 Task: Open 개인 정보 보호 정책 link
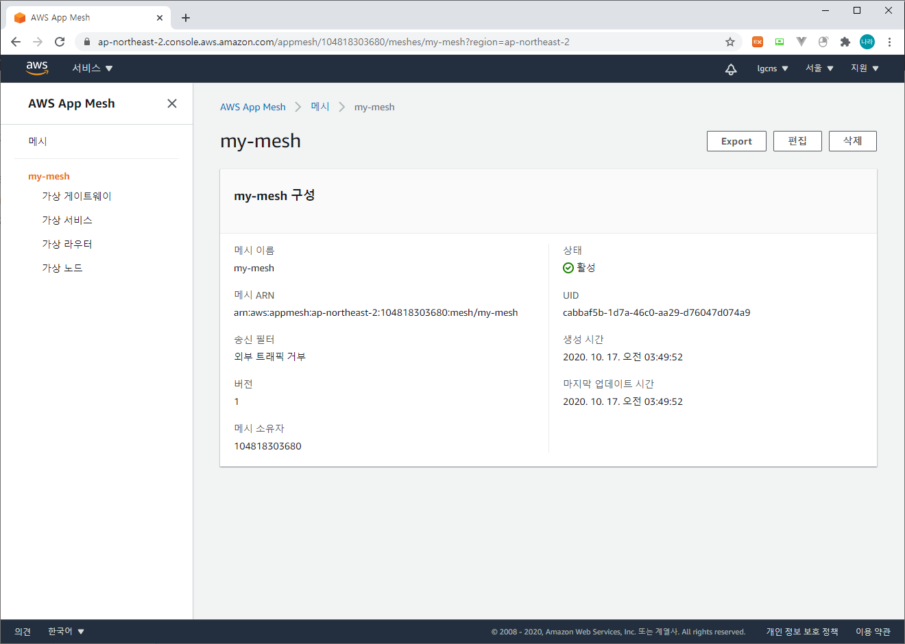tap(802, 632)
